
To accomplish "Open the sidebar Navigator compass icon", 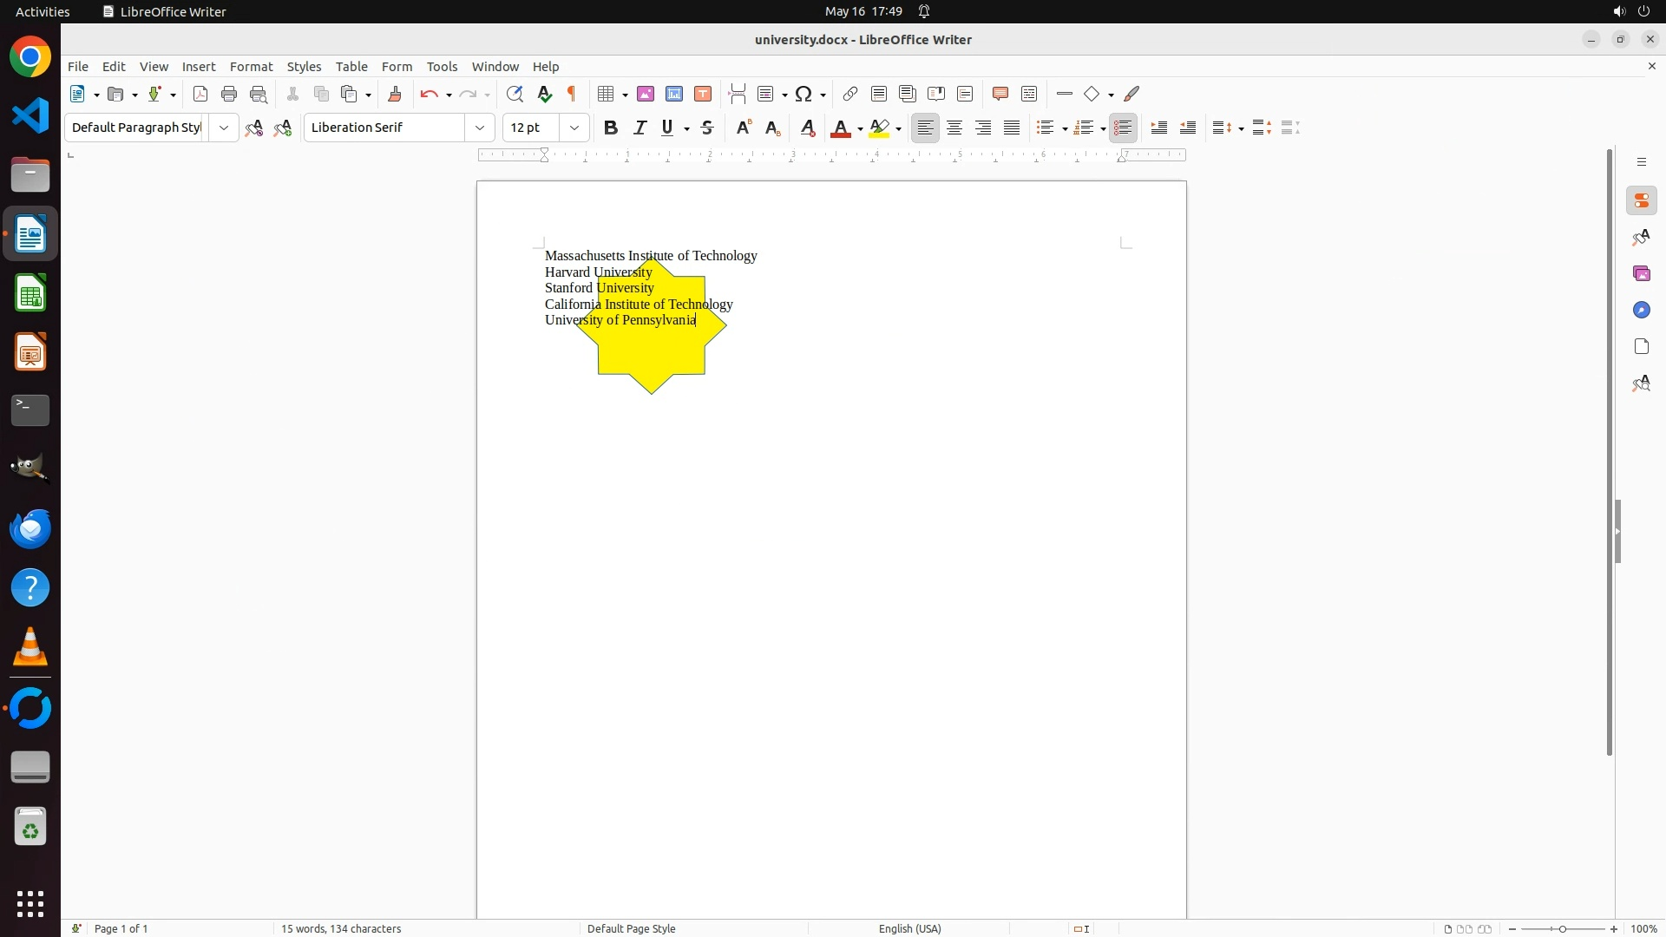I will (x=1642, y=311).
